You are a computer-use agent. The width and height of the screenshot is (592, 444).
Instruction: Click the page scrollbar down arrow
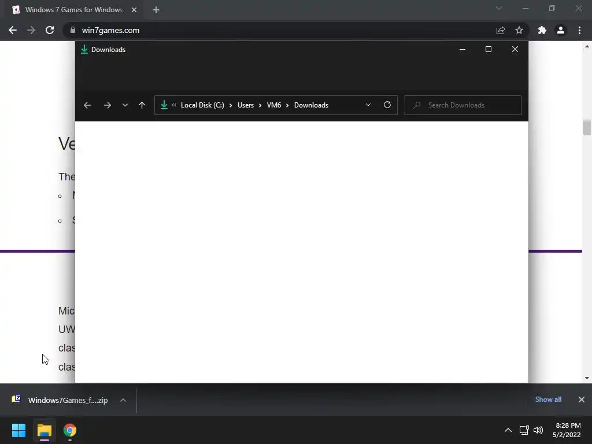[587, 378]
